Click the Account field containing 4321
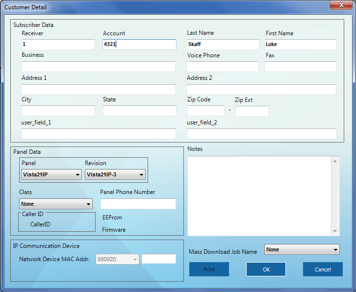Screen dimensions: 356x292 (139, 45)
